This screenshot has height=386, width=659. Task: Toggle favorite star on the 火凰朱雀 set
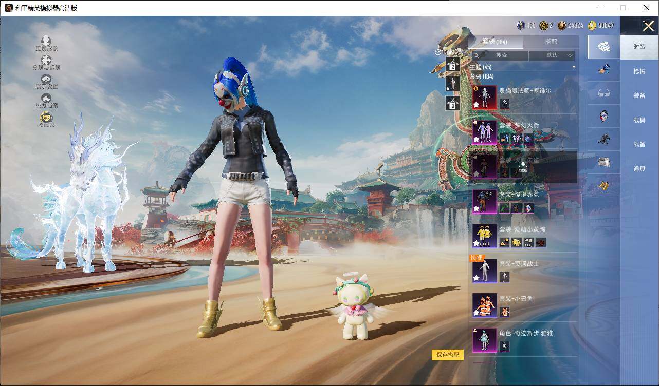pos(477,174)
